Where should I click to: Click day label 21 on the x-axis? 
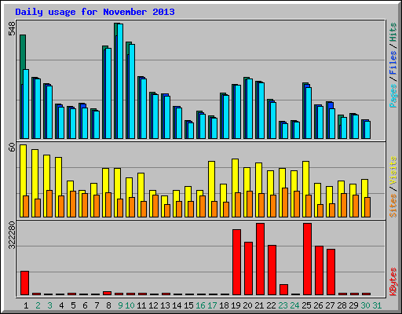[x=259, y=305]
